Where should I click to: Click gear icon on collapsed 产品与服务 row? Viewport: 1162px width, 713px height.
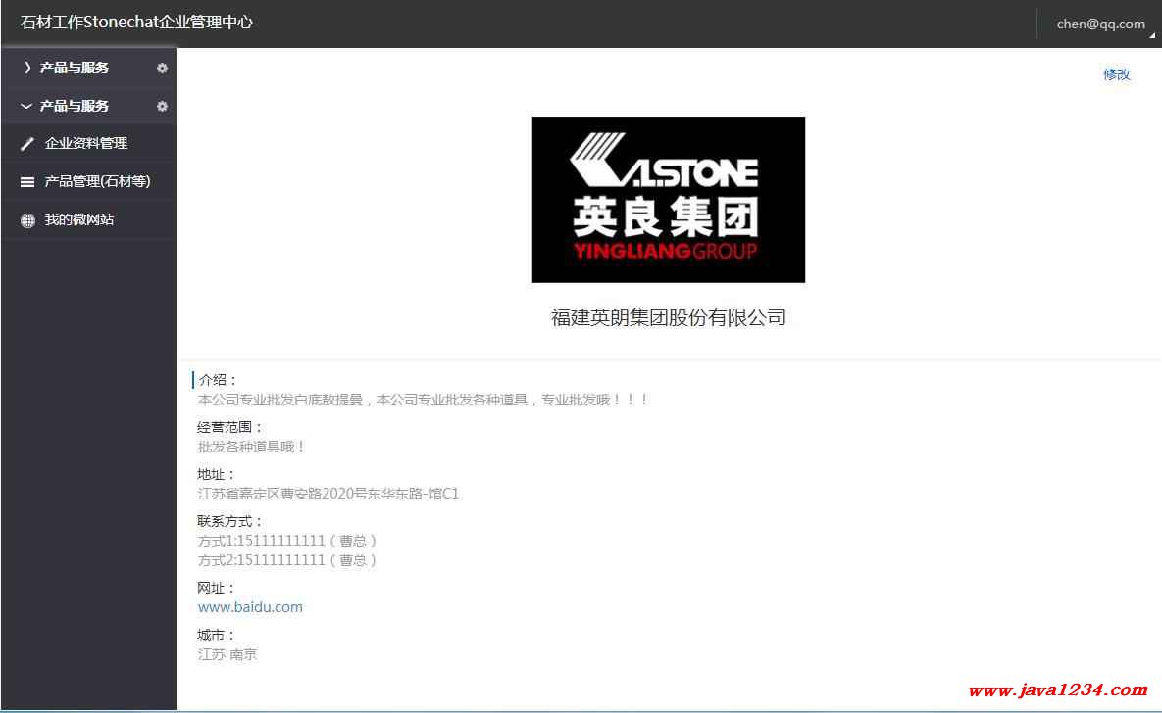(162, 69)
